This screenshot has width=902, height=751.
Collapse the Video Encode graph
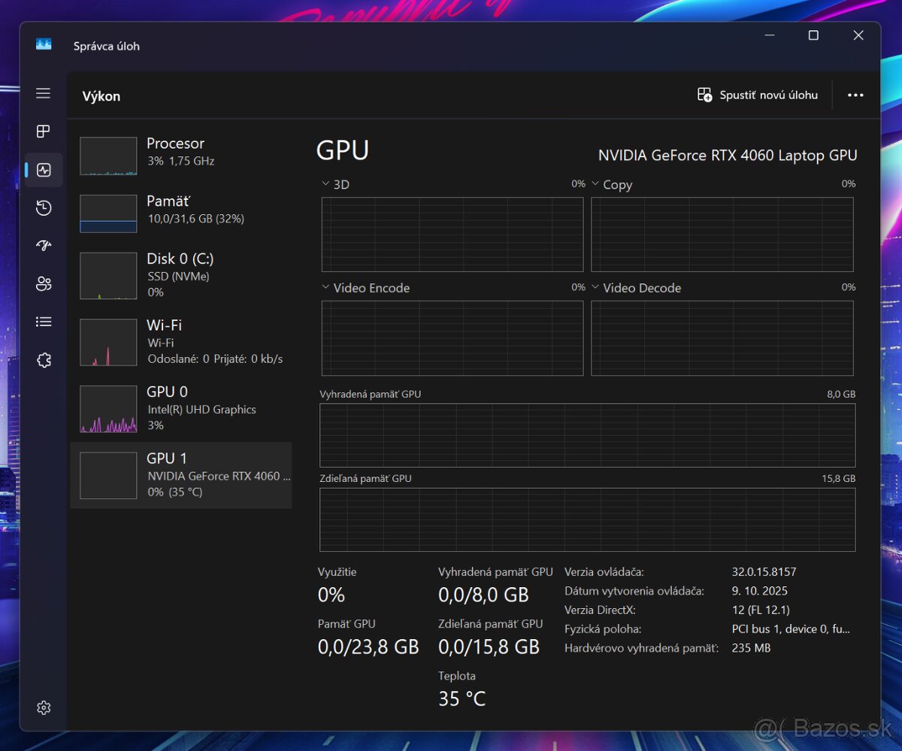[x=325, y=287]
